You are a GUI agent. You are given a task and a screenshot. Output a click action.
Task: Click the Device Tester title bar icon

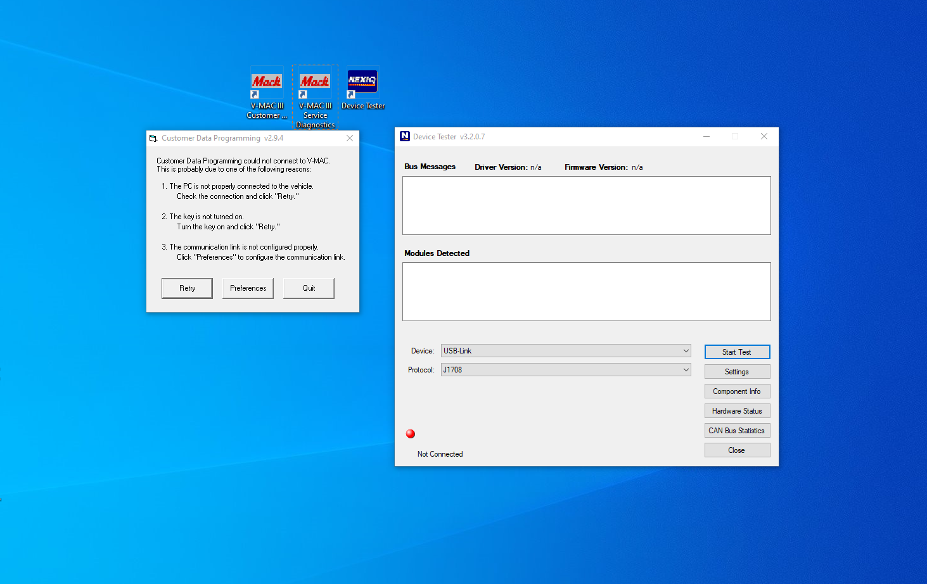[x=405, y=136]
